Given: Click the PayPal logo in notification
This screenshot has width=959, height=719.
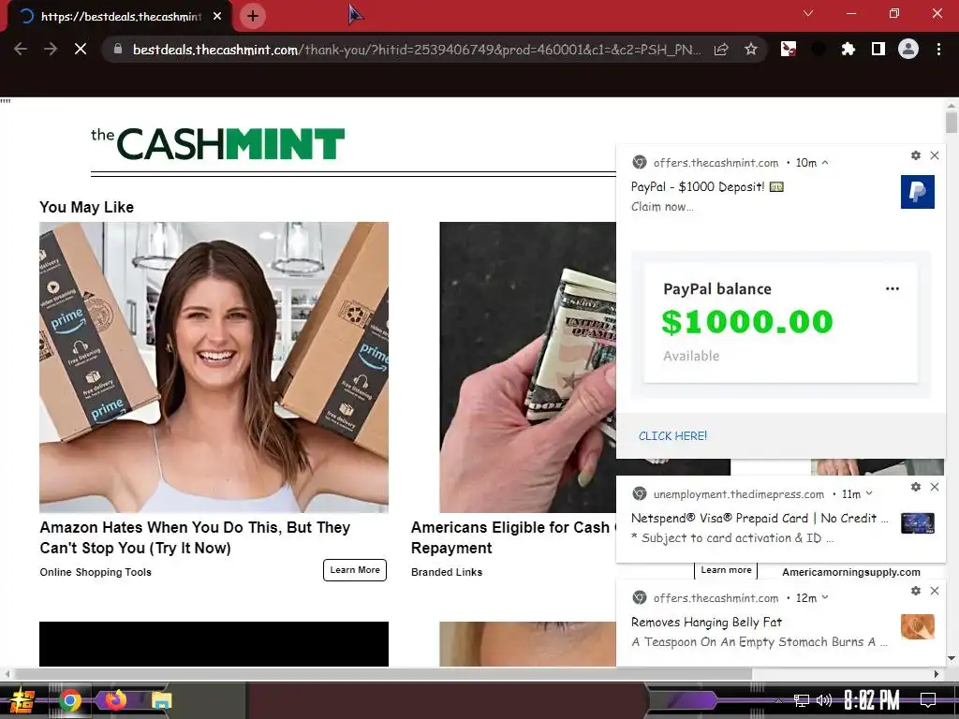Looking at the screenshot, I should pyautogui.click(x=918, y=192).
